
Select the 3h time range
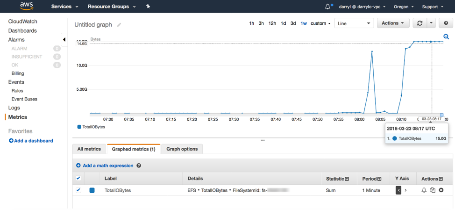coord(261,23)
